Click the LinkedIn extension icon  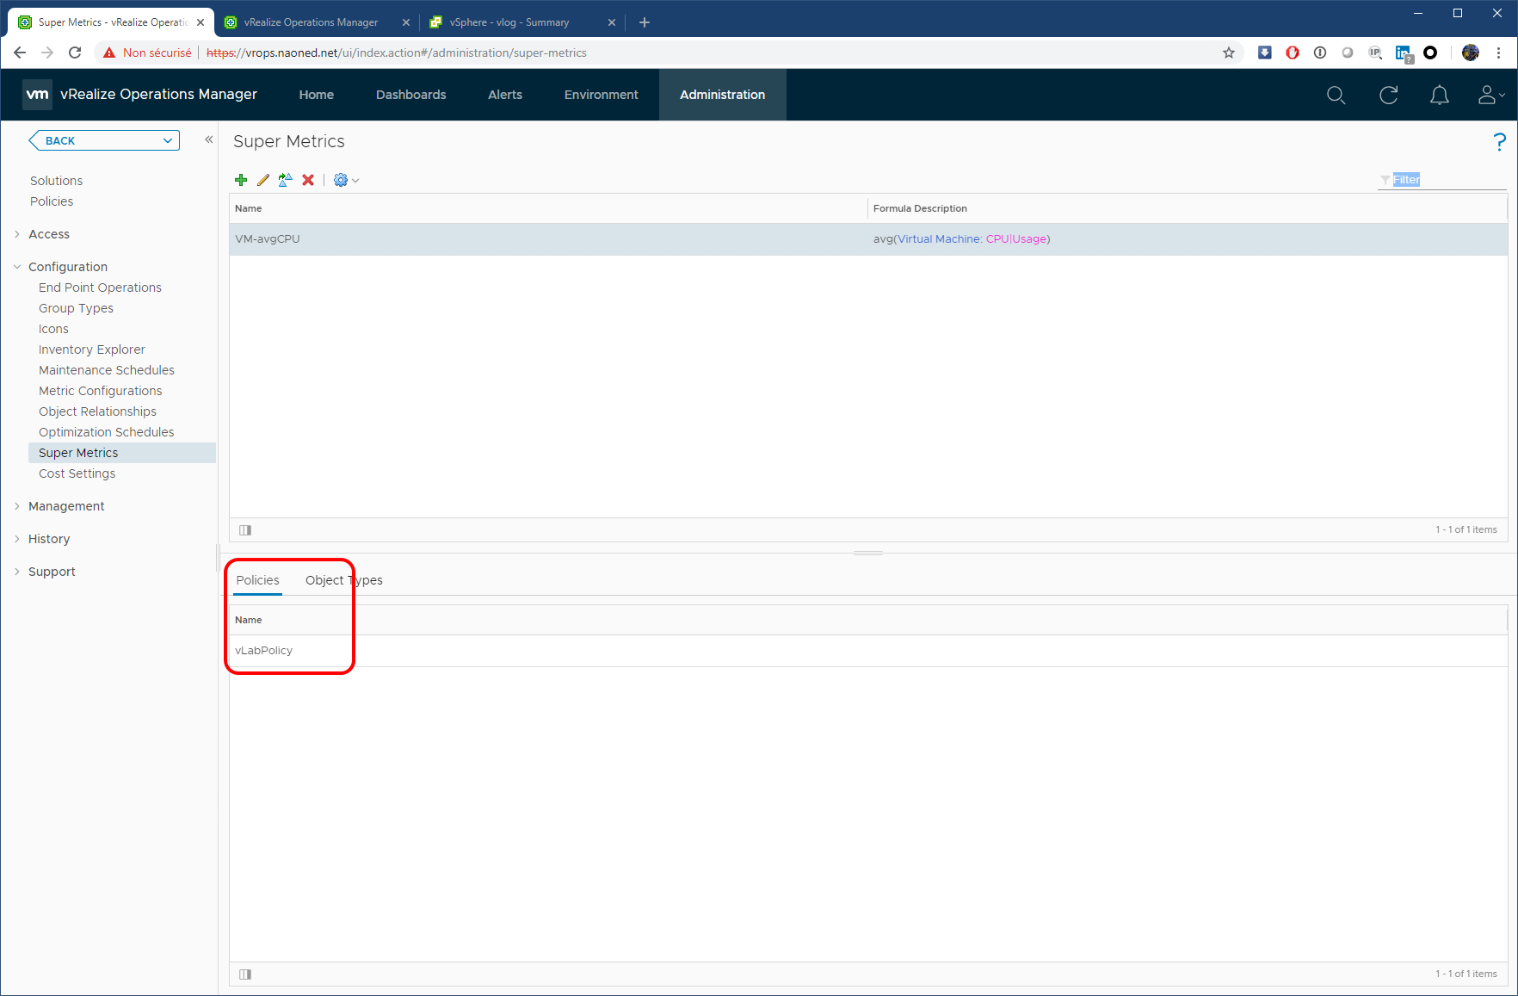[1404, 53]
